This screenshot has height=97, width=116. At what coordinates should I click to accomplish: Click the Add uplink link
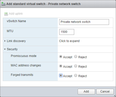point(16,14)
